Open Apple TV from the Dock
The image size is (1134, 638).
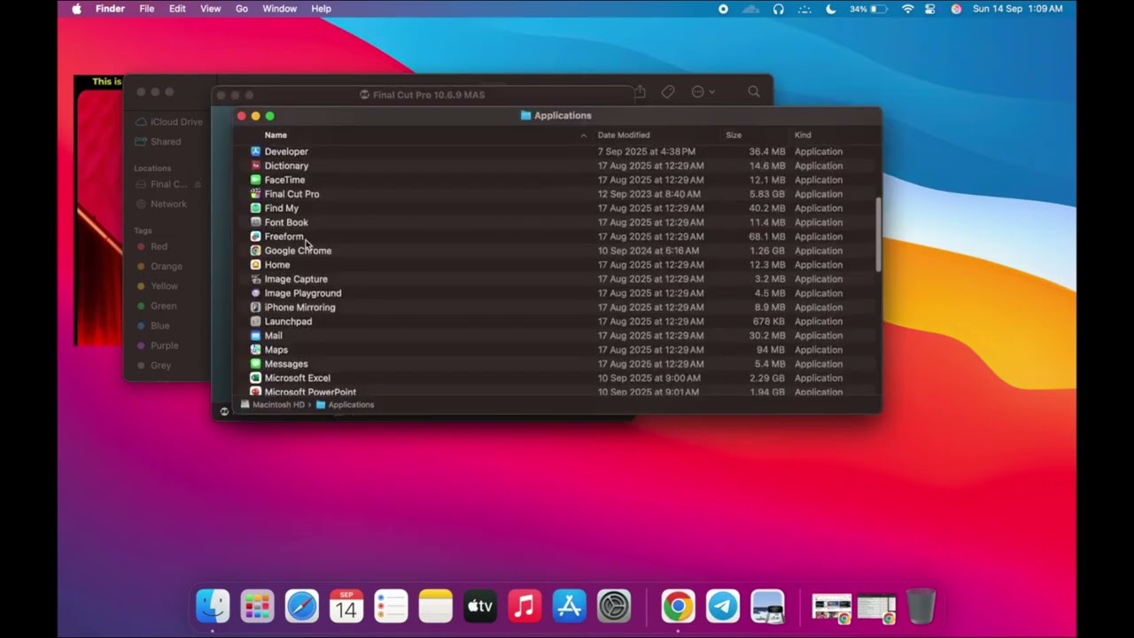[x=480, y=607]
